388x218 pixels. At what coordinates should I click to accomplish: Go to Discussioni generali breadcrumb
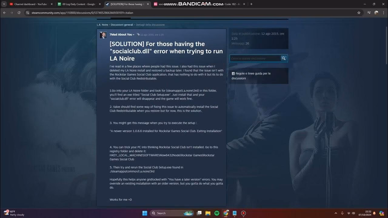coord(122,25)
